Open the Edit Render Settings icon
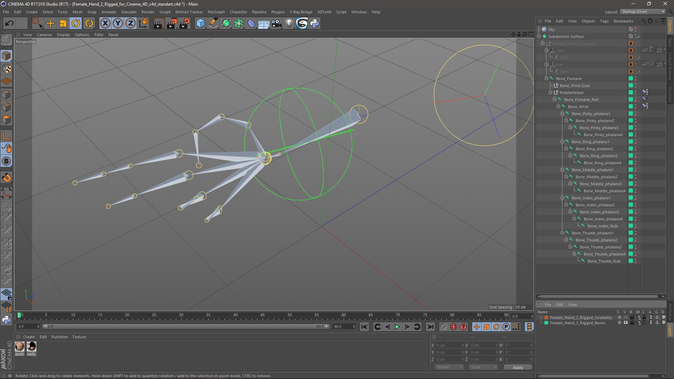The image size is (674, 379). coord(185,24)
